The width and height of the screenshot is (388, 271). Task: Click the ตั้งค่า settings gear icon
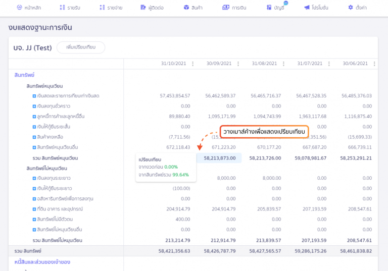(351, 8)
